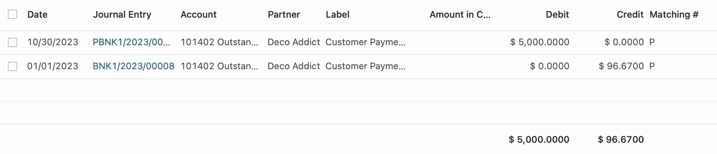This screenshot has width=717, height=154.
Task: Click the $ 96.6700 credit cell in second row
Action: pyautogui.click(x=621, y=66)
